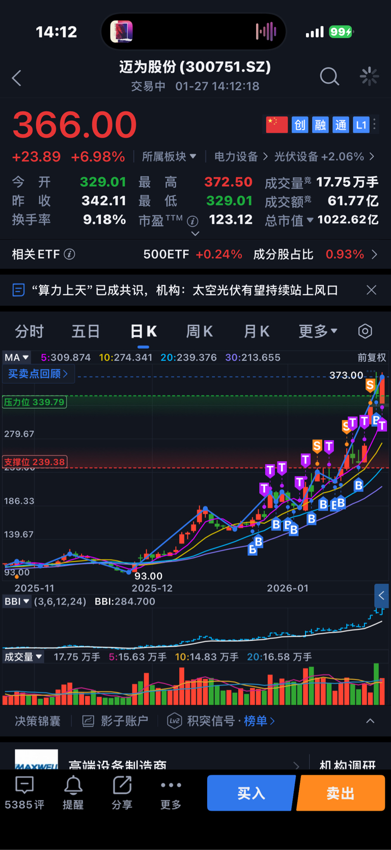Go back with the left arrow icon
Image resolution: width=391 pixels, height=850 pixels.
click(x=17, y=78)
